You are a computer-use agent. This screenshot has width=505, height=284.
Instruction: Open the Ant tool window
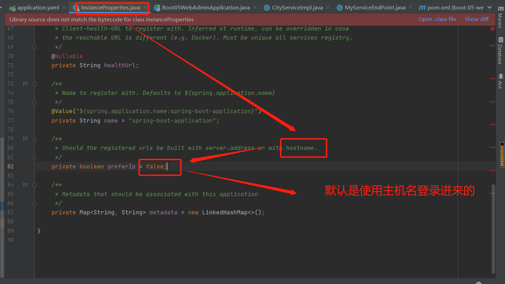[500, 81]
